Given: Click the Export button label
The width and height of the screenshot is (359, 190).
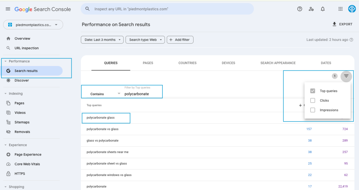Looking at the screenshot, I should pyautogui.click(x=346, y=24).
